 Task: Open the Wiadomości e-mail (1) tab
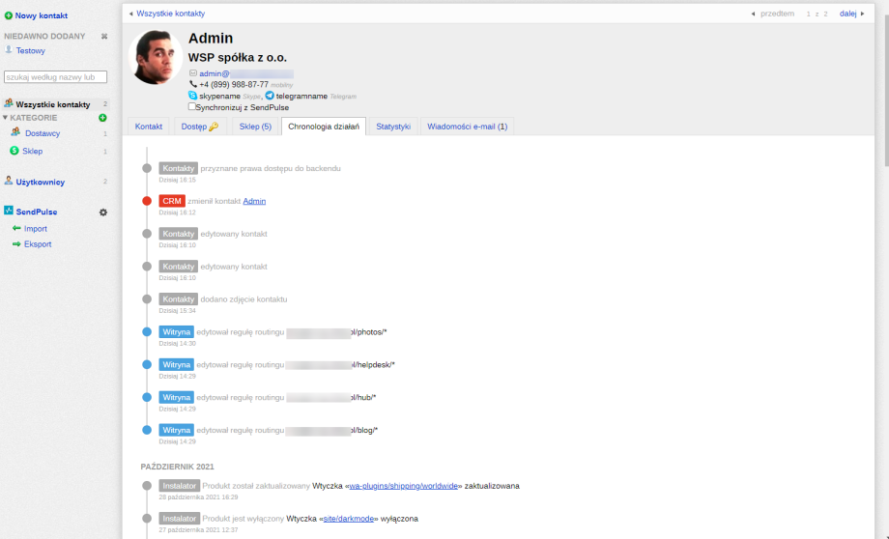click(x=467, y=127)
